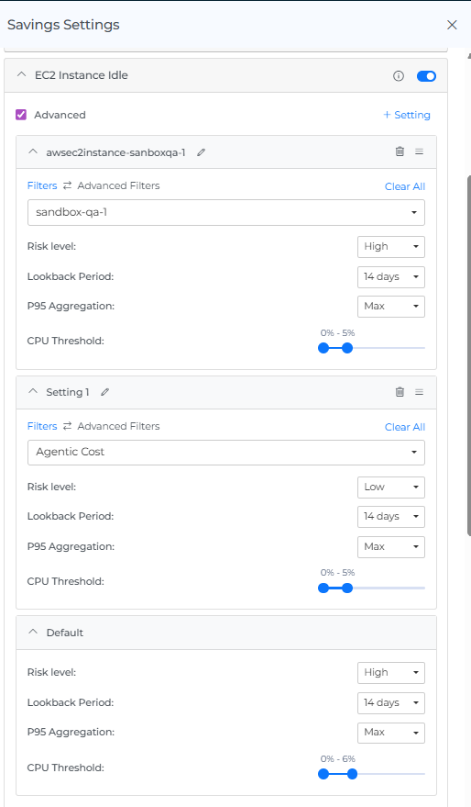This screenshot has height=807, width=471.
Task: Click the swap arrows icon next to Filters in Setting 1
Action: coord(67,426)
